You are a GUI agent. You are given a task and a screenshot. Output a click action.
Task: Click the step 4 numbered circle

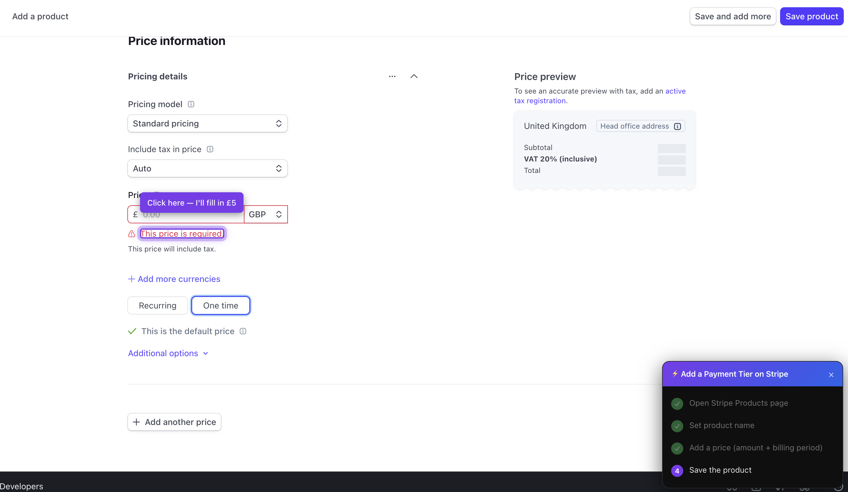click(677, 471)
